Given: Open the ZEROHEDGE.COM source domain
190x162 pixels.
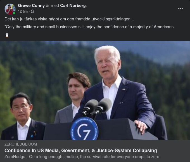Looking at the screenshot, I should click(21, 144).
